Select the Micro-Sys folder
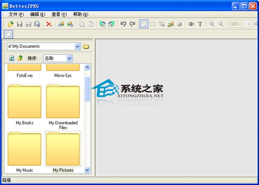 [63, 71]
